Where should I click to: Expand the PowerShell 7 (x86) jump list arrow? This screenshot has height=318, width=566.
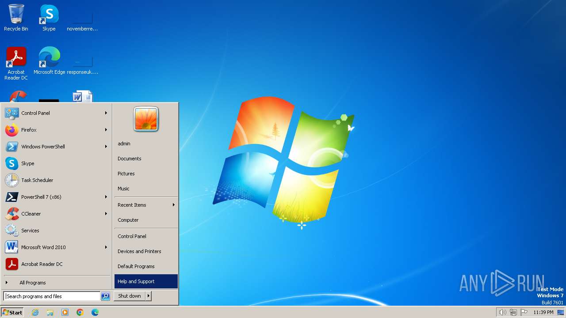point(106,197)
